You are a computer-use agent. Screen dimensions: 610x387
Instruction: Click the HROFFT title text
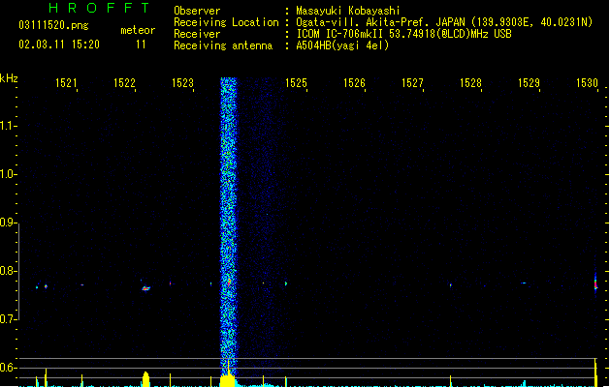[100, 8]
